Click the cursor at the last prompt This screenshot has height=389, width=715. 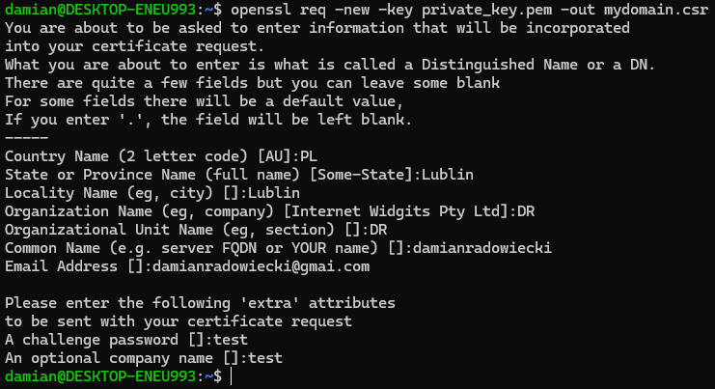tap(233, 376)
